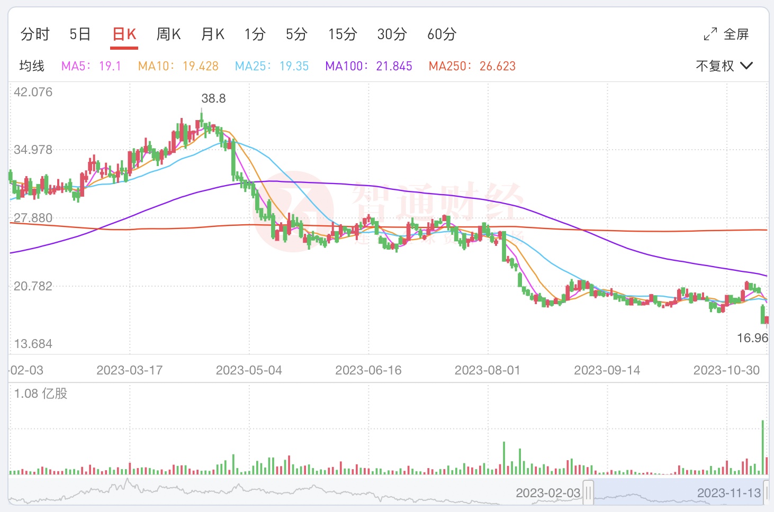
Task: Click the left range handle at 2023-02-03
Action: point(588,492)
